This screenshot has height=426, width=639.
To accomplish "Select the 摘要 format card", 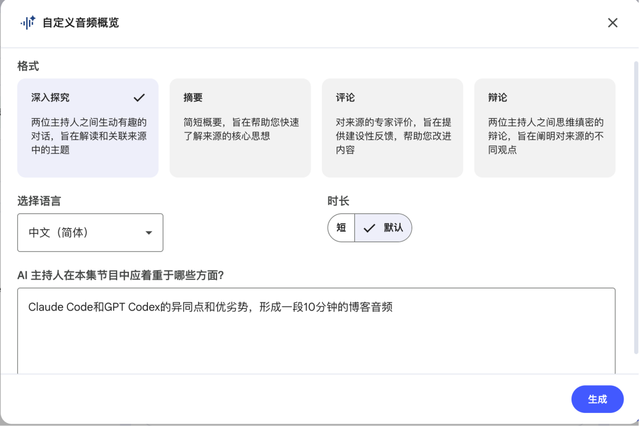I will 240,127.
